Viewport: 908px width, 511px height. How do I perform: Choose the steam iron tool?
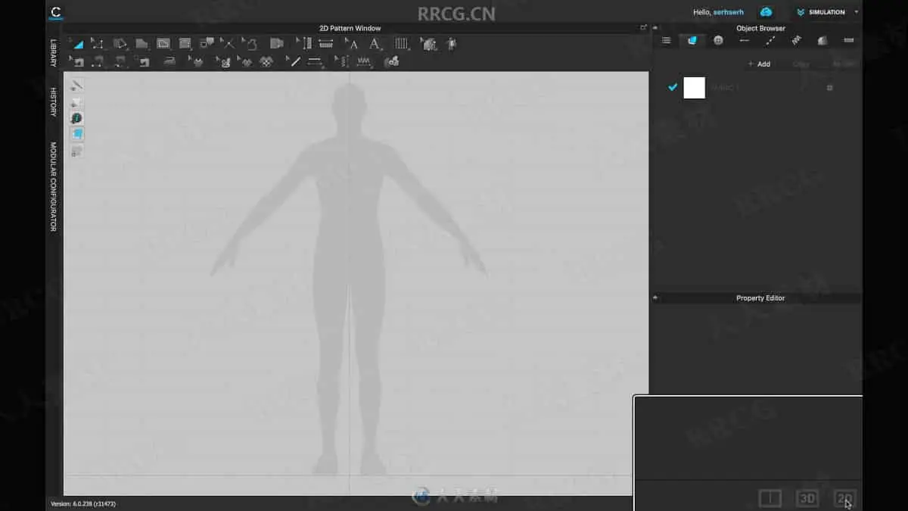tap(170, 61)
